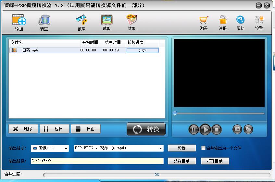Pause preview playback with the pause button
Image resolution: width=275 pixels, height=182 pixels.
194,130
